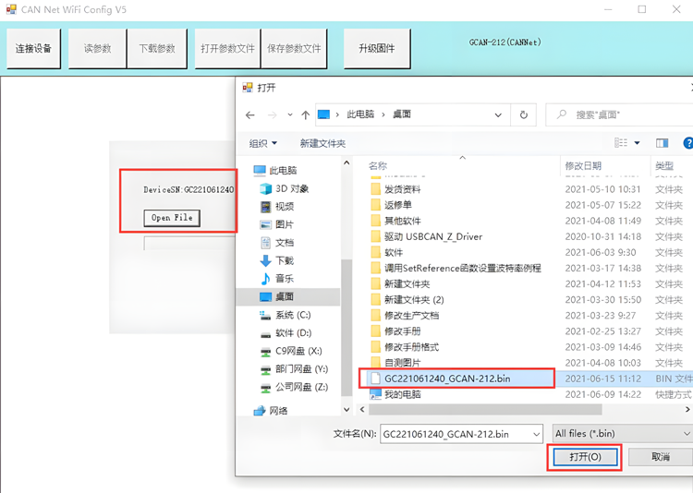Refresh the current folder listing
The image size is (693, 493).
524,114
